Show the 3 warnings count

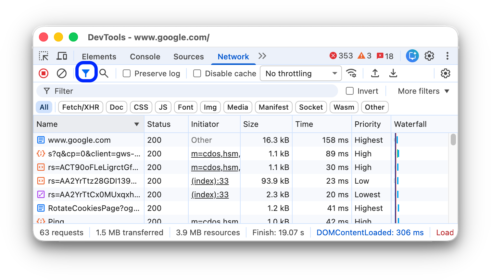[x=364, y=56]
